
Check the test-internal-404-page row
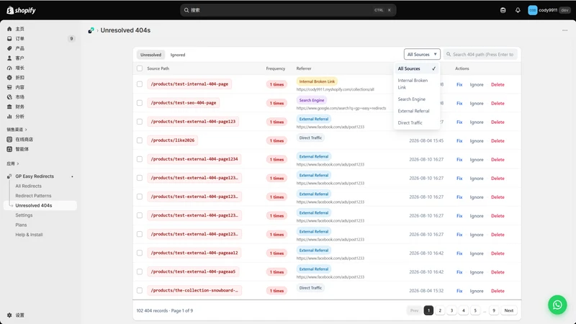tap(140, 84)
